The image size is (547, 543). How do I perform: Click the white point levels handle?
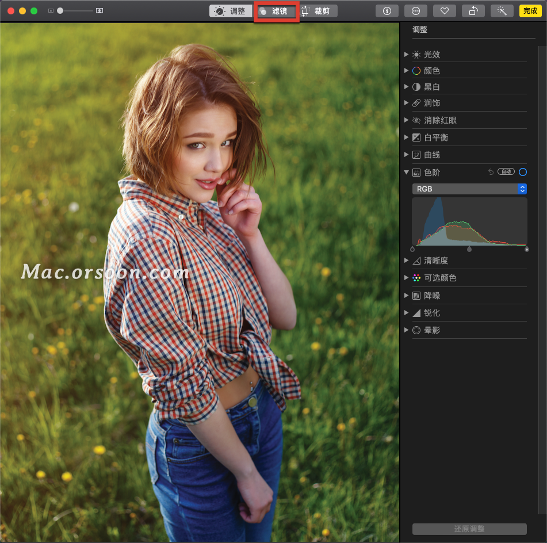tap(527, 249)
